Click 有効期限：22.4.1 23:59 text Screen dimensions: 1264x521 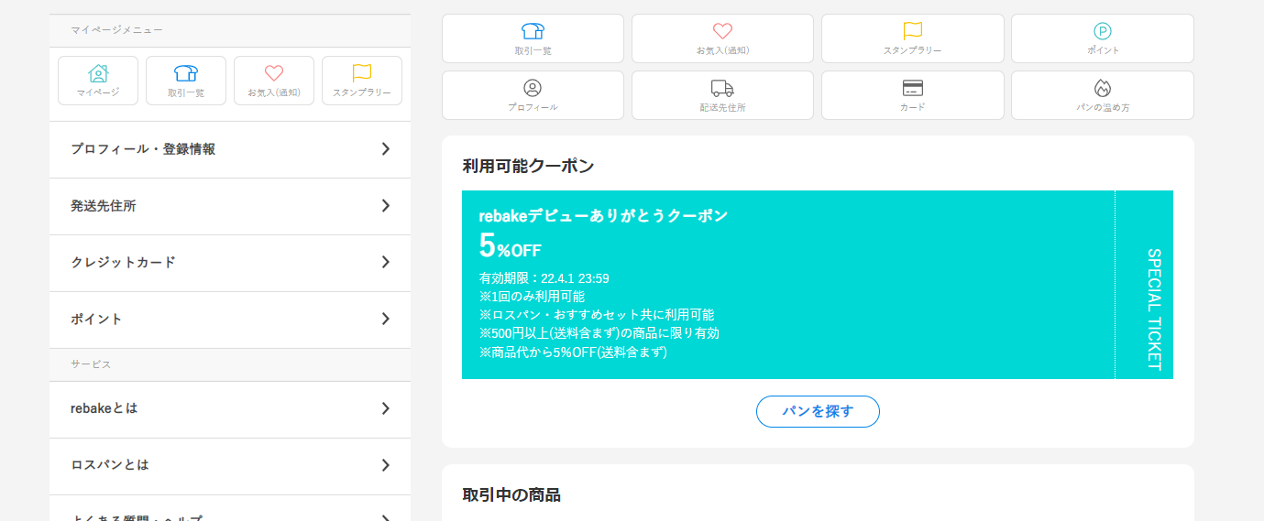[544, 278]
